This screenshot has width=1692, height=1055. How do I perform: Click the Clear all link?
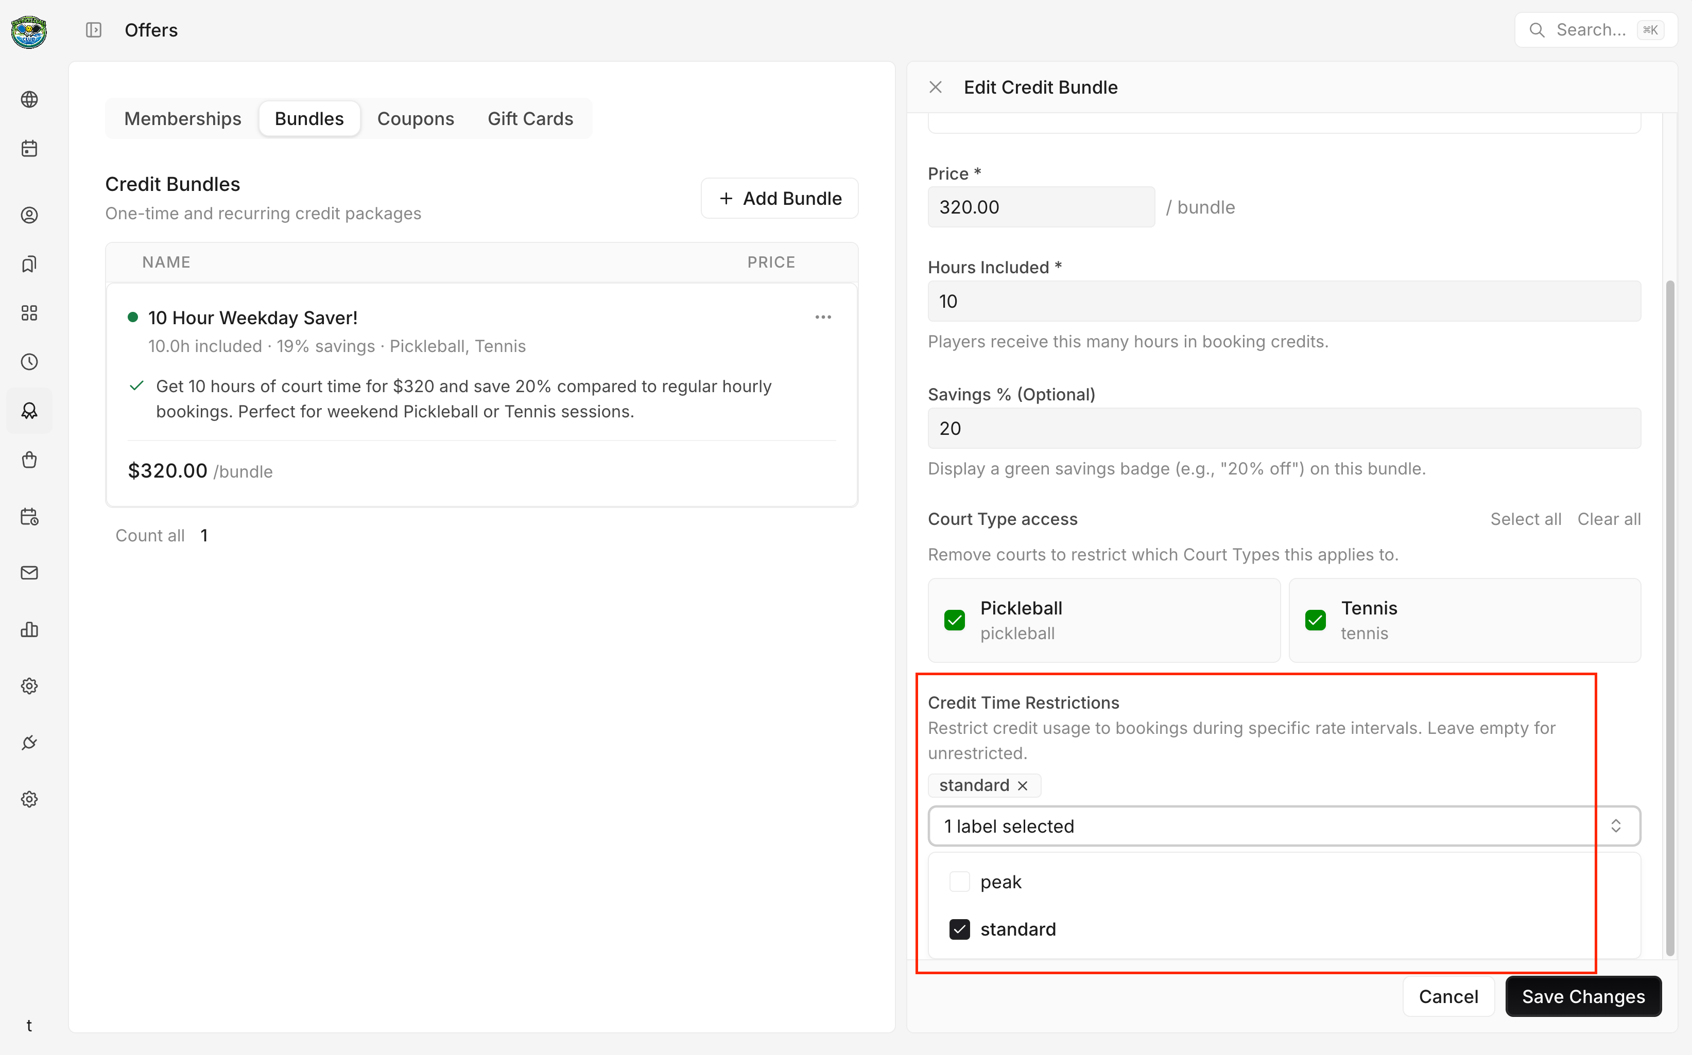[1608, 519]
